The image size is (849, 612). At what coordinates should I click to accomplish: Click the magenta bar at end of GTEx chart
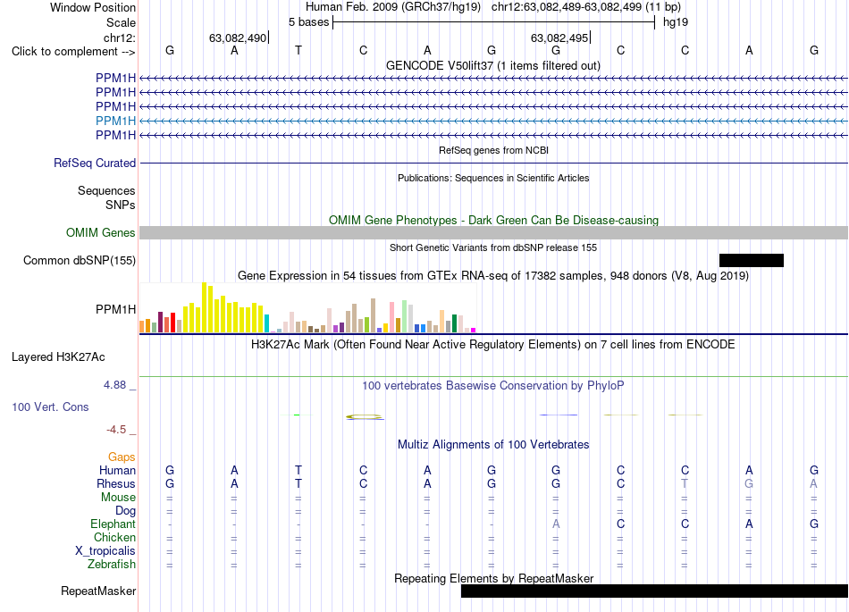click(474, 330)
